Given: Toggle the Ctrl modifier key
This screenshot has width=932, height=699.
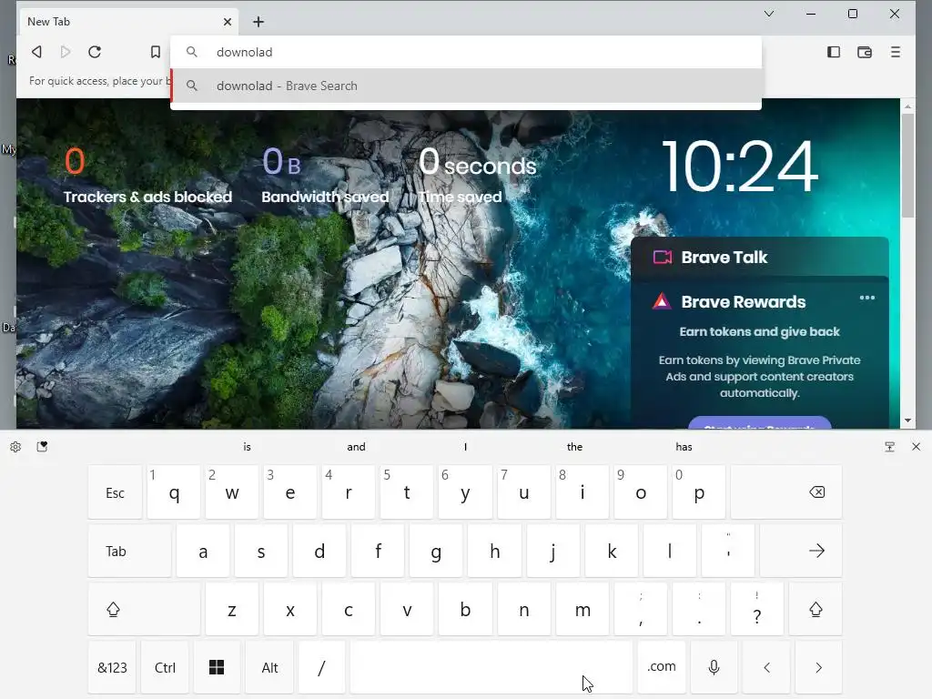Looking at the screenshot, I should (165, 667).
